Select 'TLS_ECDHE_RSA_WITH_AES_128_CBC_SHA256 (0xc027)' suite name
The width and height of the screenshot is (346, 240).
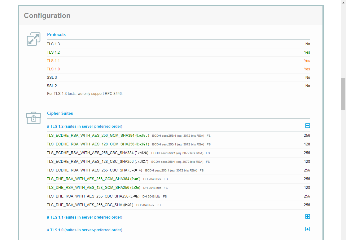98,162
